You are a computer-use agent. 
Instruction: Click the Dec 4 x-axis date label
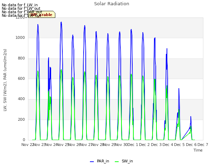[x=168, y=145]
